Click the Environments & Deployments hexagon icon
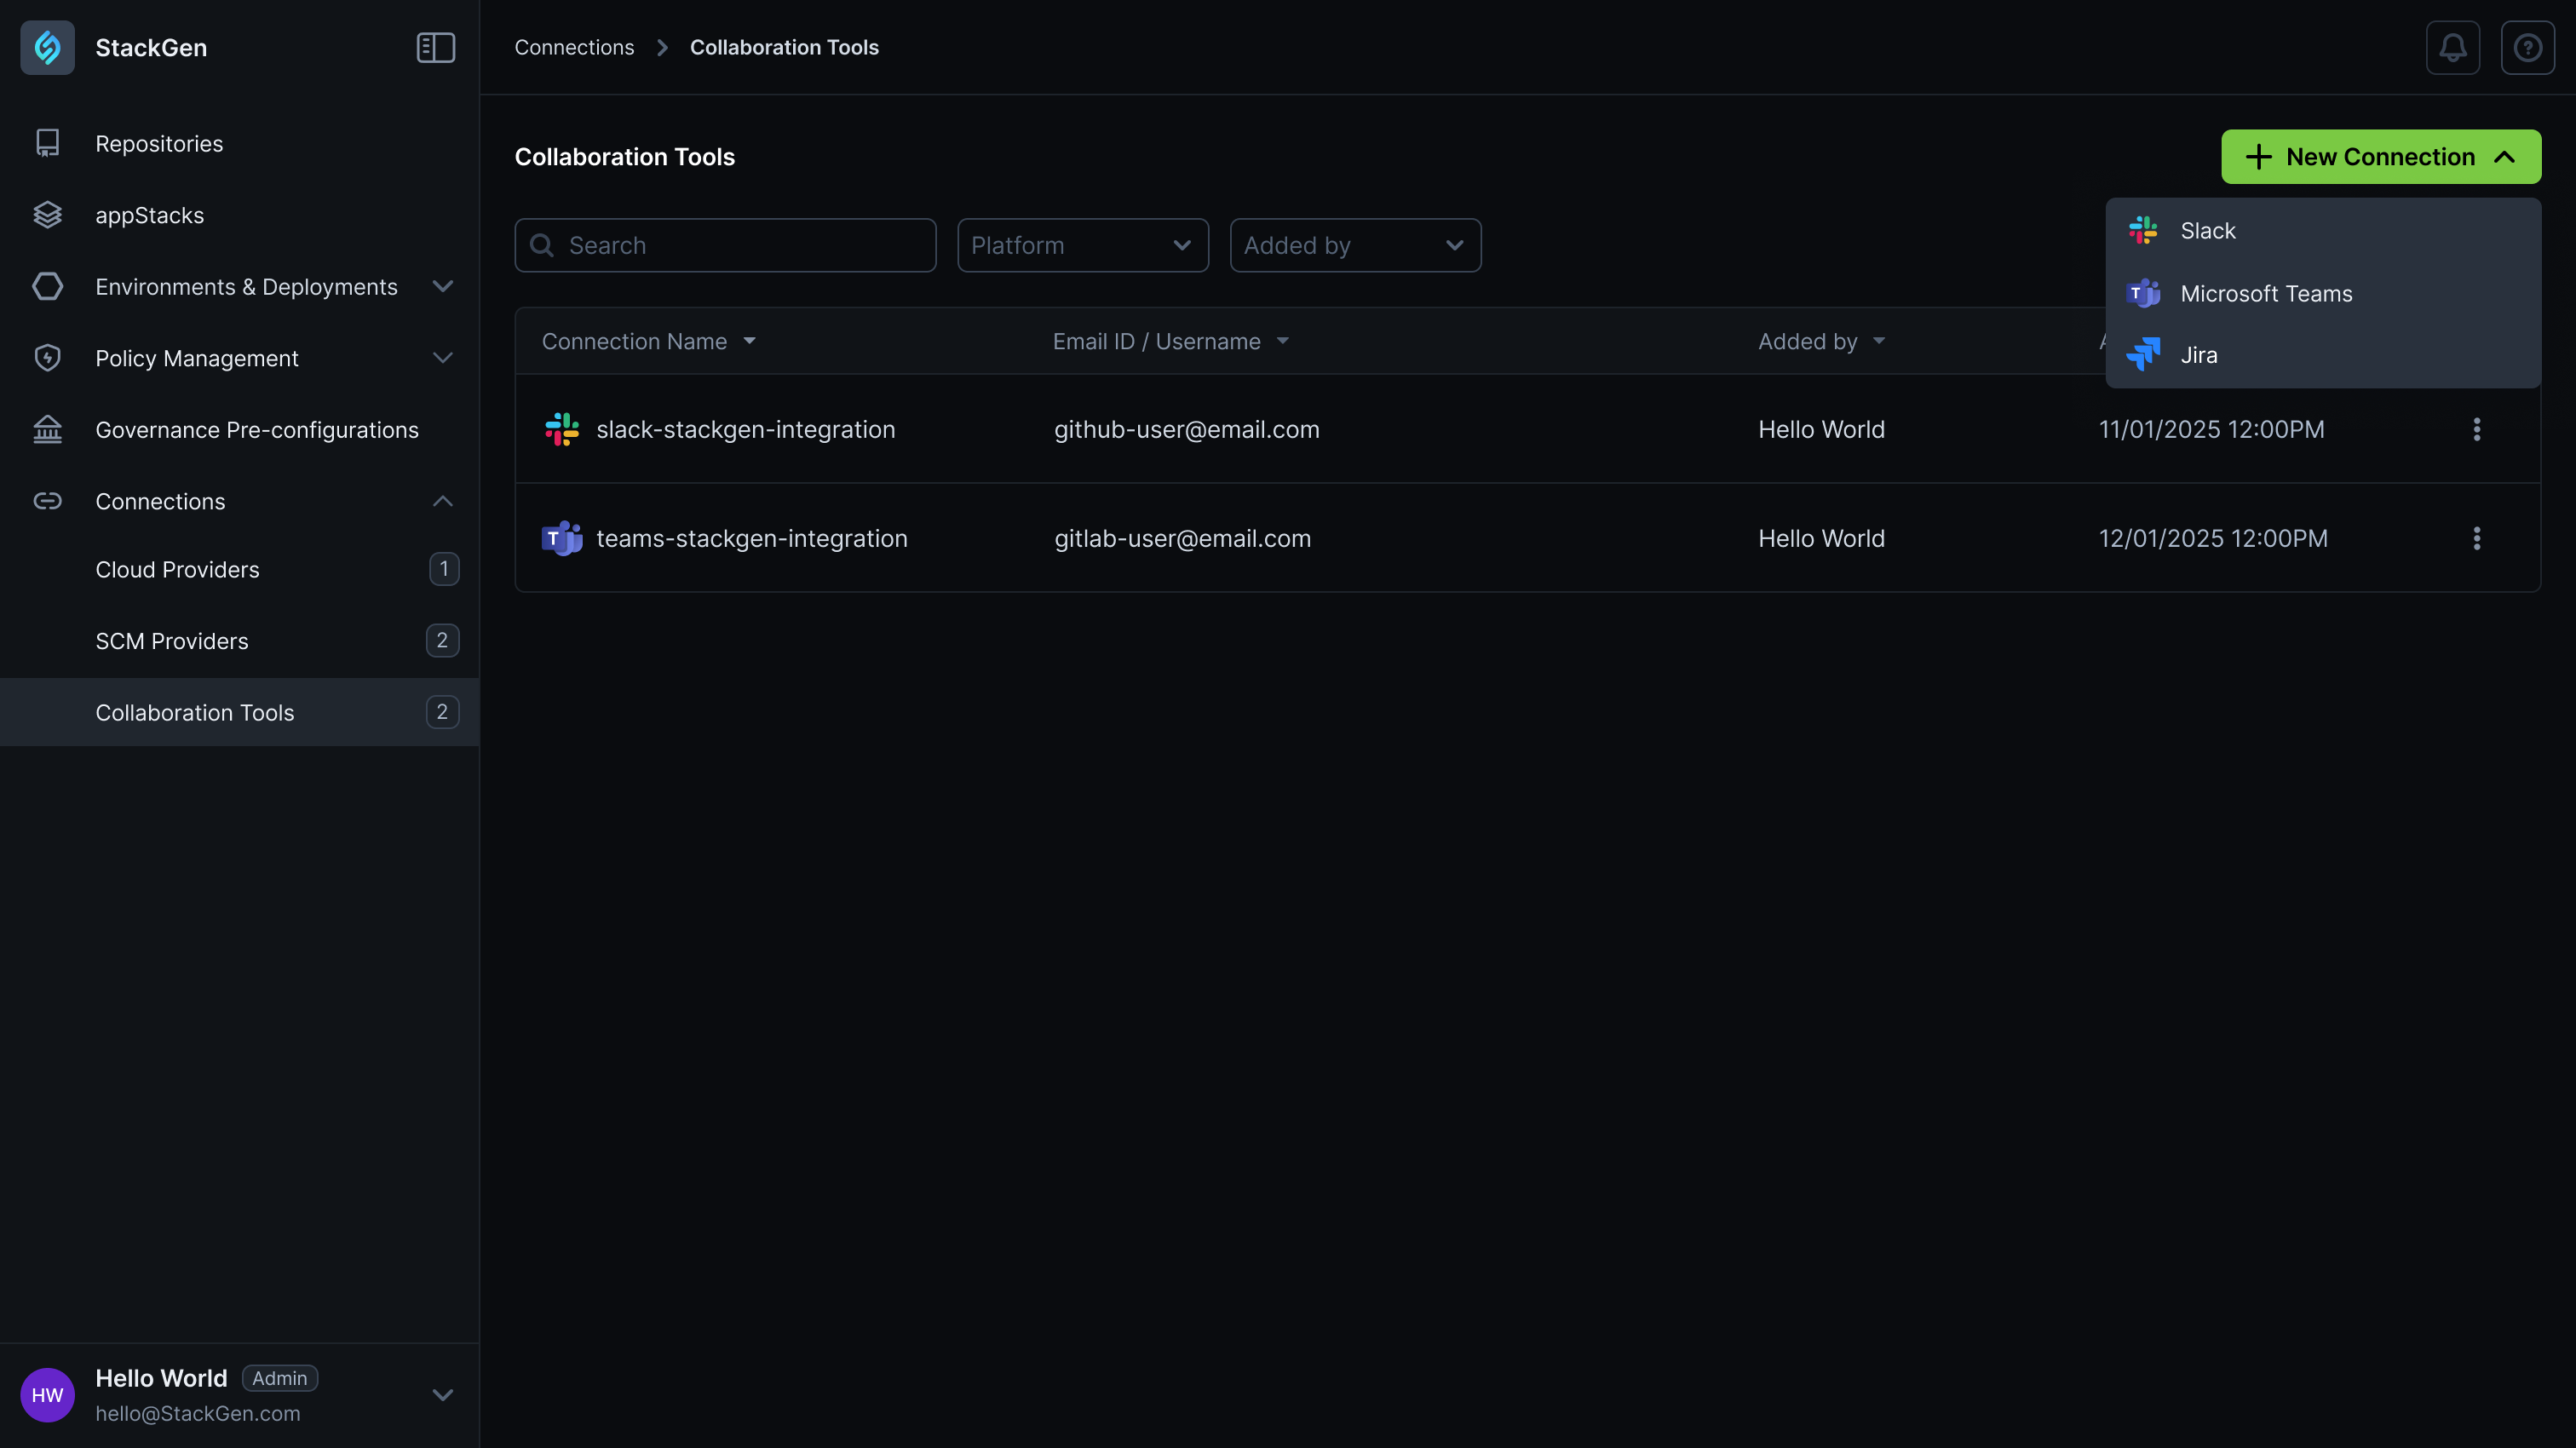 47,286
